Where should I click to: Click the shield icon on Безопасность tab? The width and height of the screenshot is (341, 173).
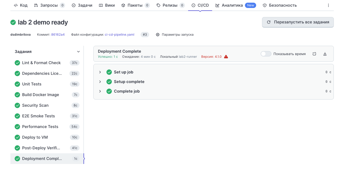pos(264,5)
